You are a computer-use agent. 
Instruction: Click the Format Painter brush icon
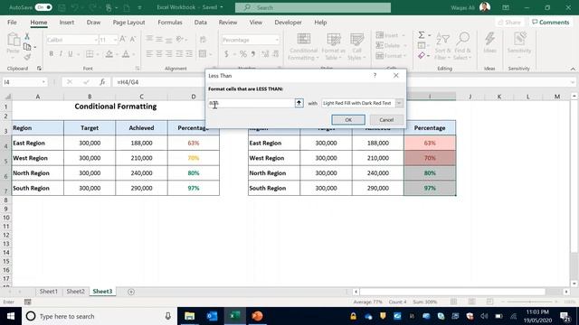pos(27,57)
